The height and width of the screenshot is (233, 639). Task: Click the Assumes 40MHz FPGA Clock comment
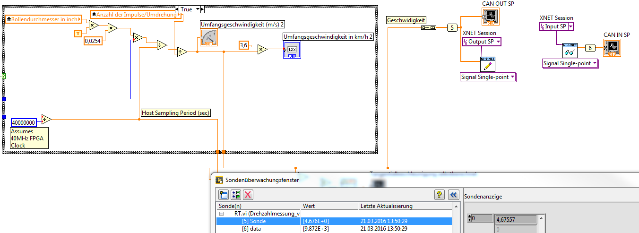click(29, 138)
